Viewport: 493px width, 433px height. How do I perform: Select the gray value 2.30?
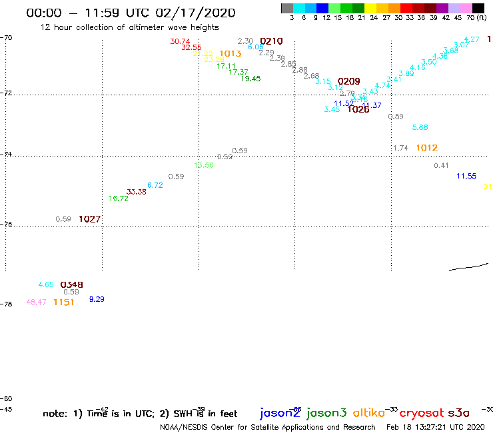246,41
